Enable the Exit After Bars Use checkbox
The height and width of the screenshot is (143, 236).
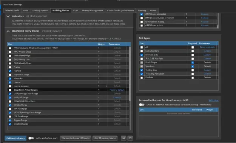click(x=142, y=51)
